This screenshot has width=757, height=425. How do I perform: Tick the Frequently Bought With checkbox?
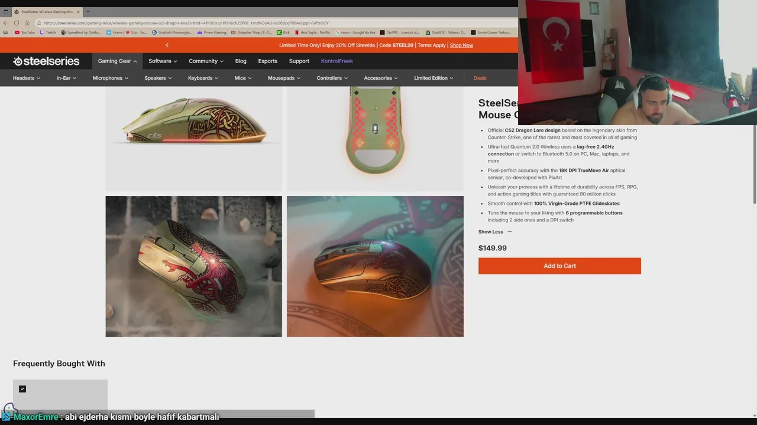click(x=22, y=389)
